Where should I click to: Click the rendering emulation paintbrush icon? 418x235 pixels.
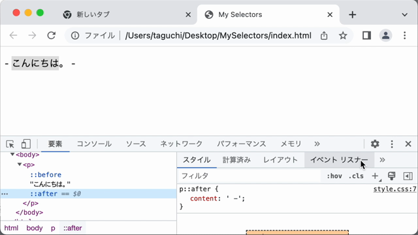pos(392,176)
